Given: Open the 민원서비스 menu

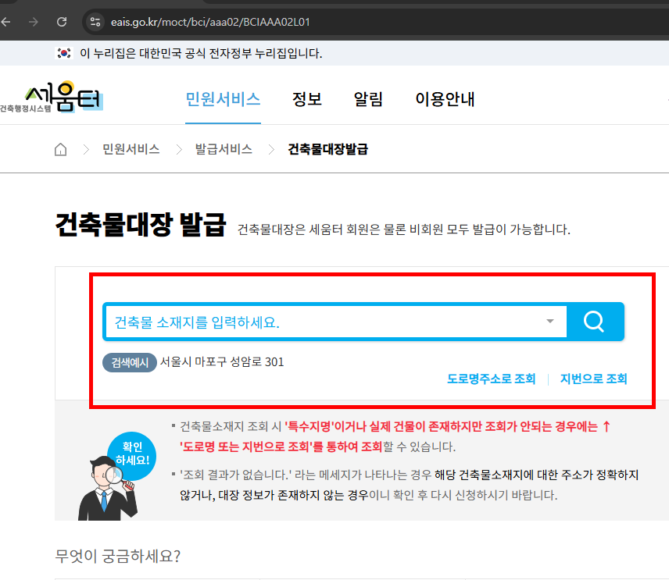Looking at the screenshot, I should (224, 99).
